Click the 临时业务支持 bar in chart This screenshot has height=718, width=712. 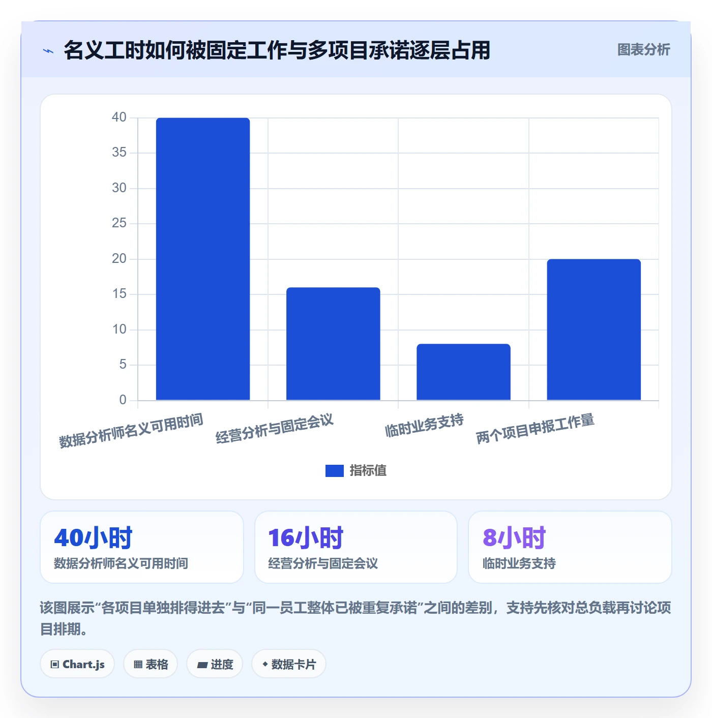click(x=463, y=372)
